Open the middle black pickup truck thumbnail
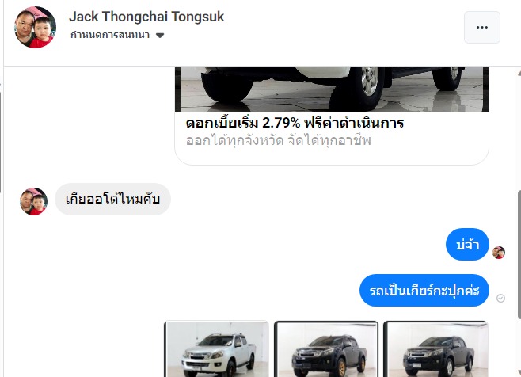This screenshot has height=377, width=521. click(x=326, y=349)
